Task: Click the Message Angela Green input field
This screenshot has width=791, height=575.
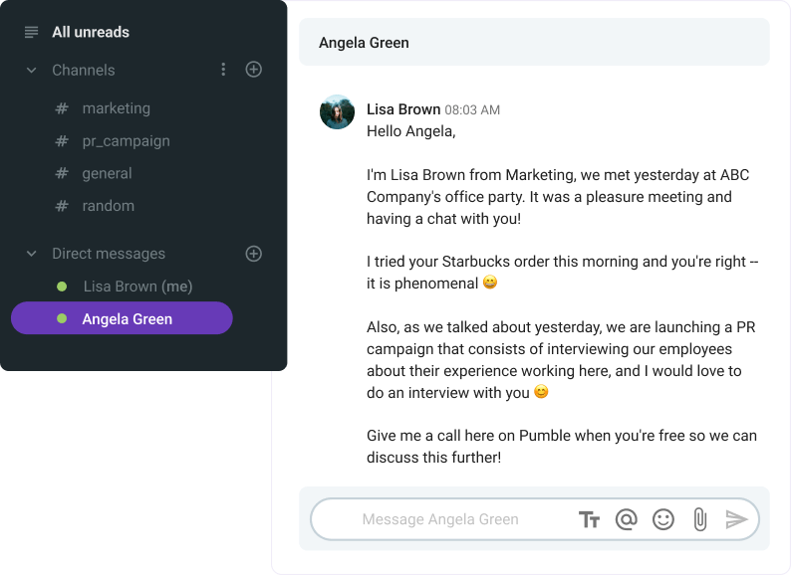Action: [x=440, y=519]
